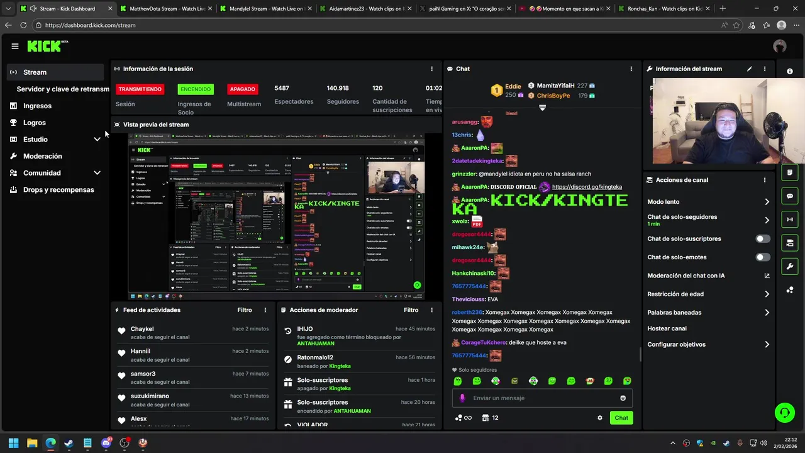Toggle the broadcast signal panel icon in right rail
The image size is (805, 453).
click(790, 219)
